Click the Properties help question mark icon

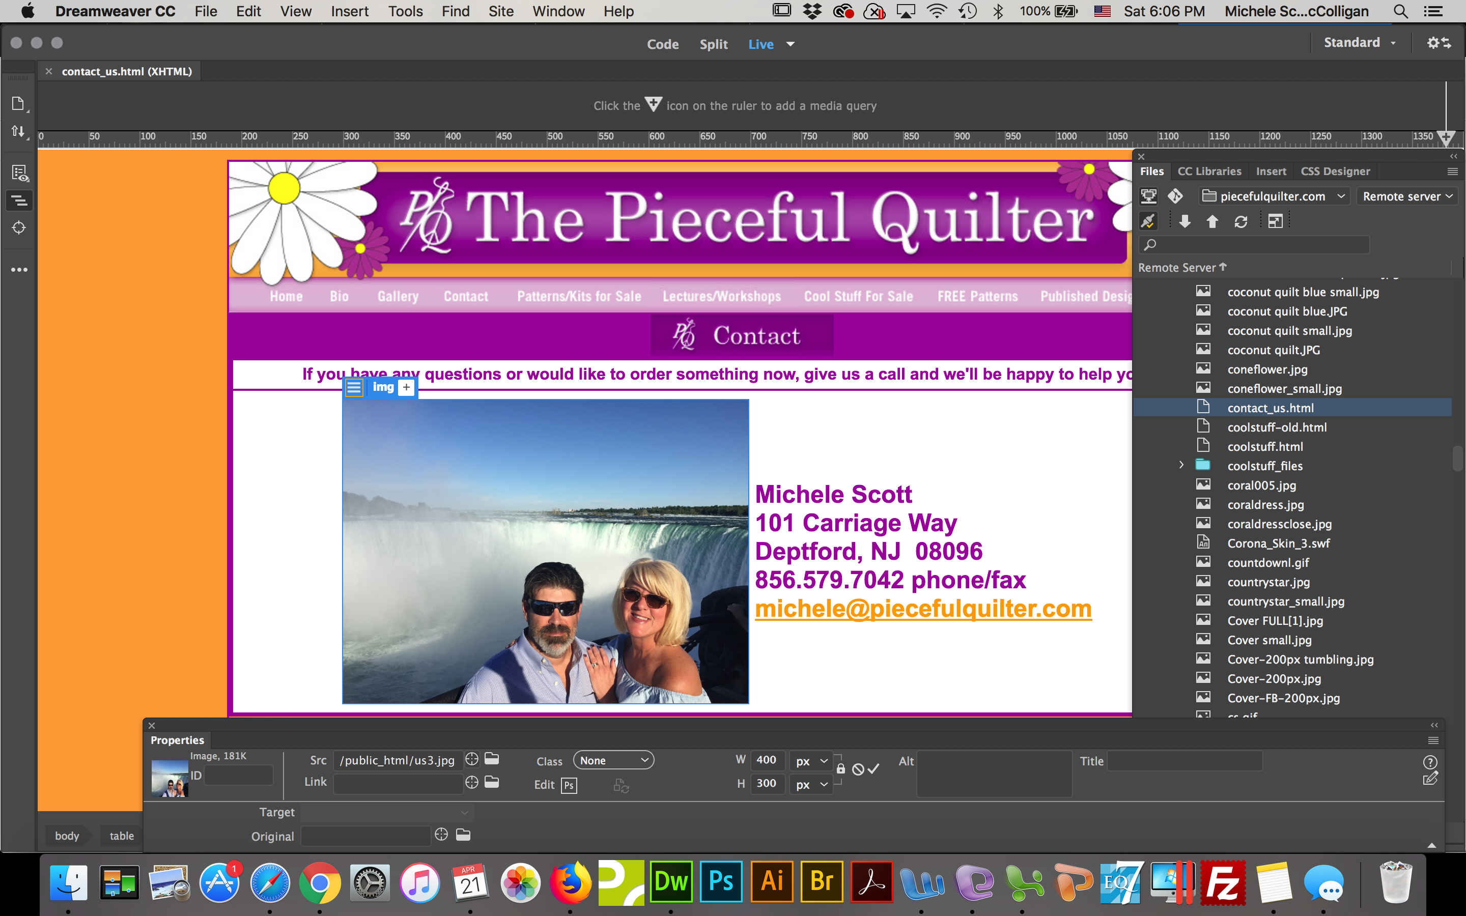1430,762
